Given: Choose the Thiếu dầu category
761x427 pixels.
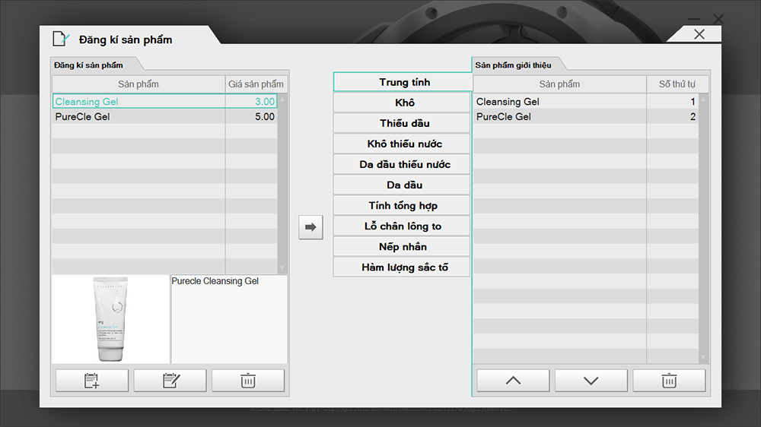Looking at the screenshot, I should 403,123.
